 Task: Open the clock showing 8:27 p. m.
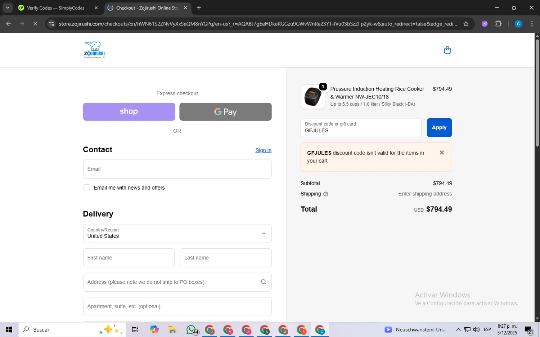click(507, 329)
